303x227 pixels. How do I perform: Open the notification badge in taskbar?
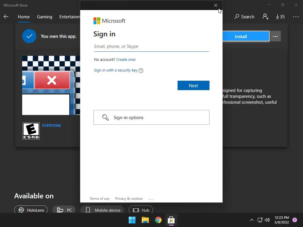pyautogui.click(x=295, y=220)
